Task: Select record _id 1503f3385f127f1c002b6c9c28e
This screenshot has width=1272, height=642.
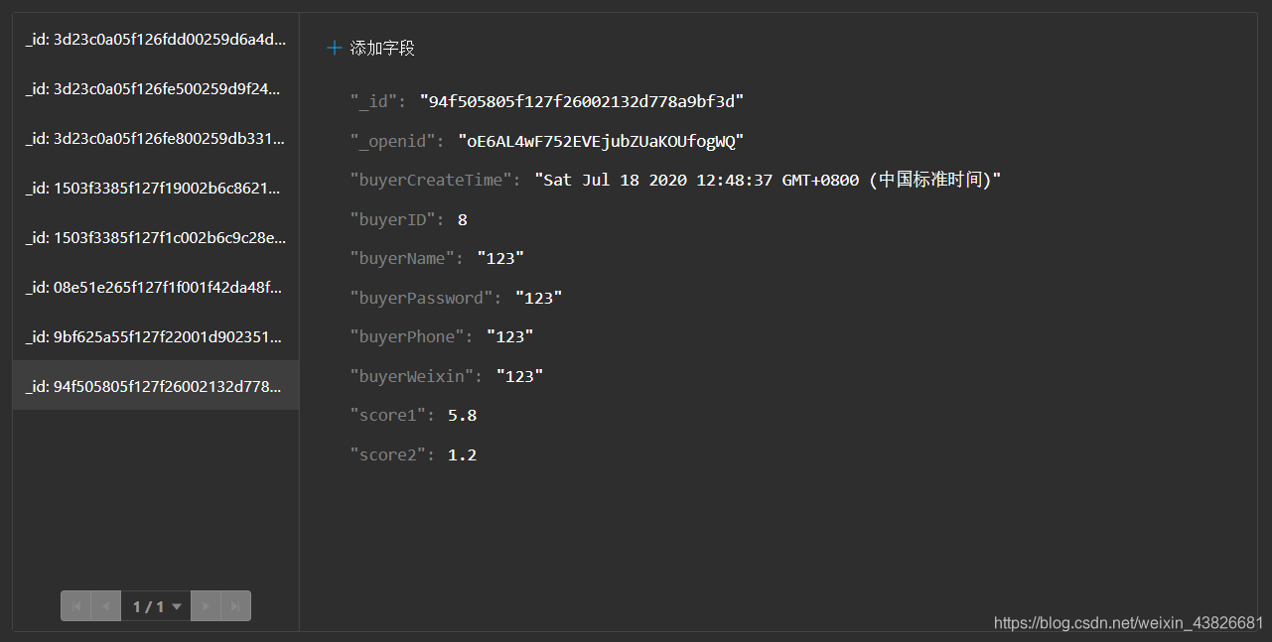Action: [156, 237]
